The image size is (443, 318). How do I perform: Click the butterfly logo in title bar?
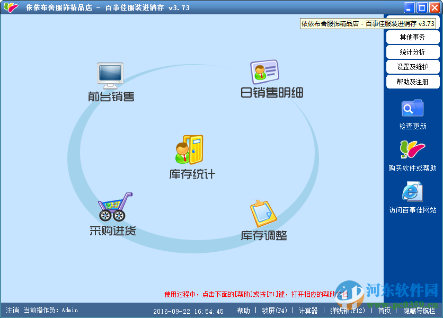coord(10,7)
